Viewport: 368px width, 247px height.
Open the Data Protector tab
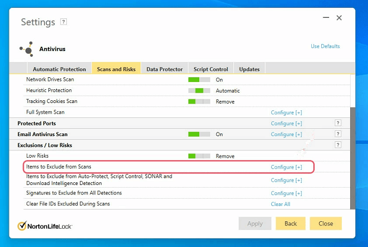[165, 69]
